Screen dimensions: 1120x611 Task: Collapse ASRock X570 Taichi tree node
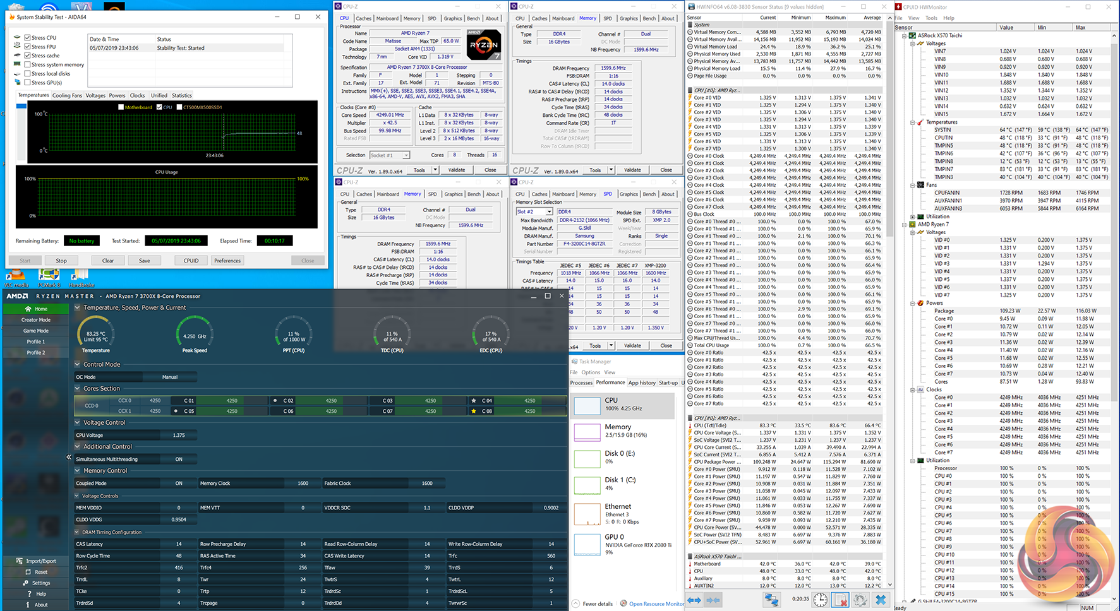point(905,35)
